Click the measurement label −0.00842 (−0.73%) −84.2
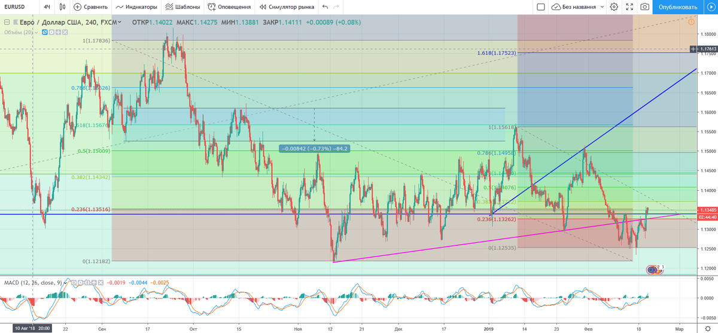The width and height of the screenshot is (718, 333). 314,148
